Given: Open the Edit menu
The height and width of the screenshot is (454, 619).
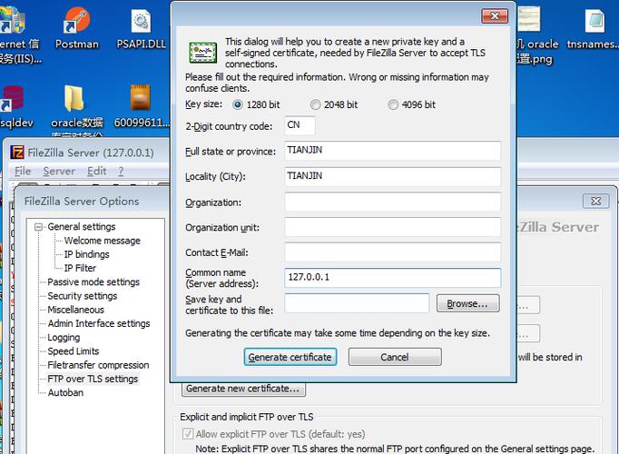Looking at the screenshot, I should (96, 171).
